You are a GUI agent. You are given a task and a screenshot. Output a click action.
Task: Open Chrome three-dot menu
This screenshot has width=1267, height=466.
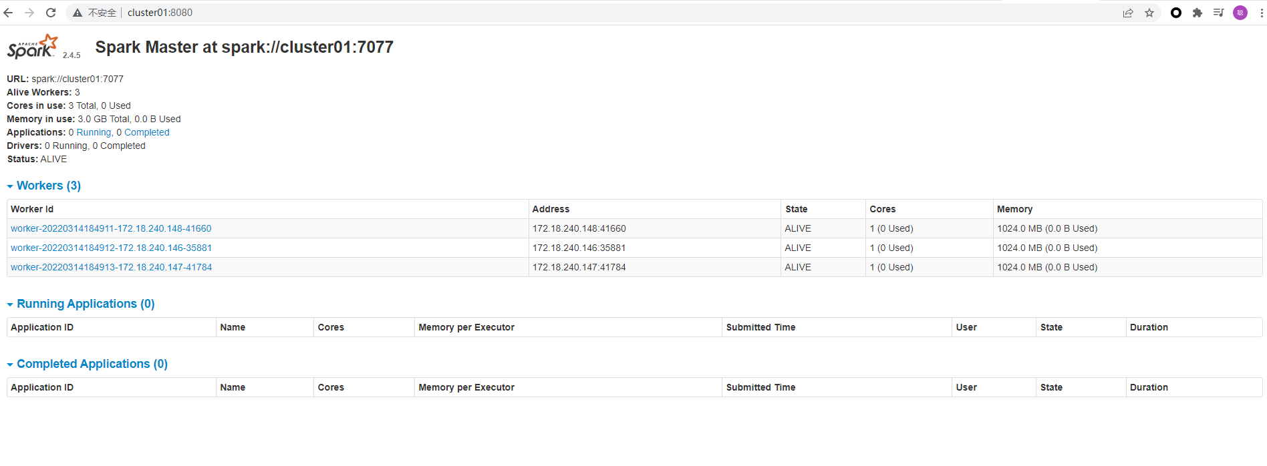pos(1262,13)
